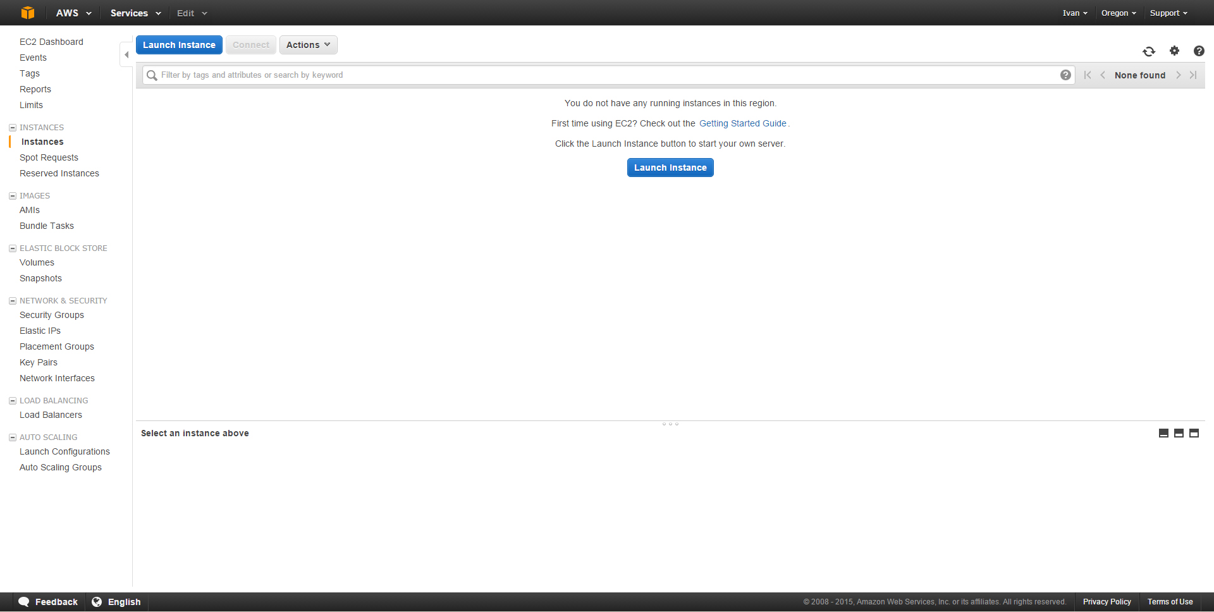The width and height of the screenshot is (1214, 612).
Task: Click the Feedback button
Action: (x=48, y=602)
